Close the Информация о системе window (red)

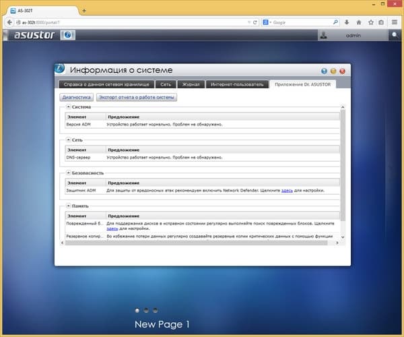(x=342, y=71)
